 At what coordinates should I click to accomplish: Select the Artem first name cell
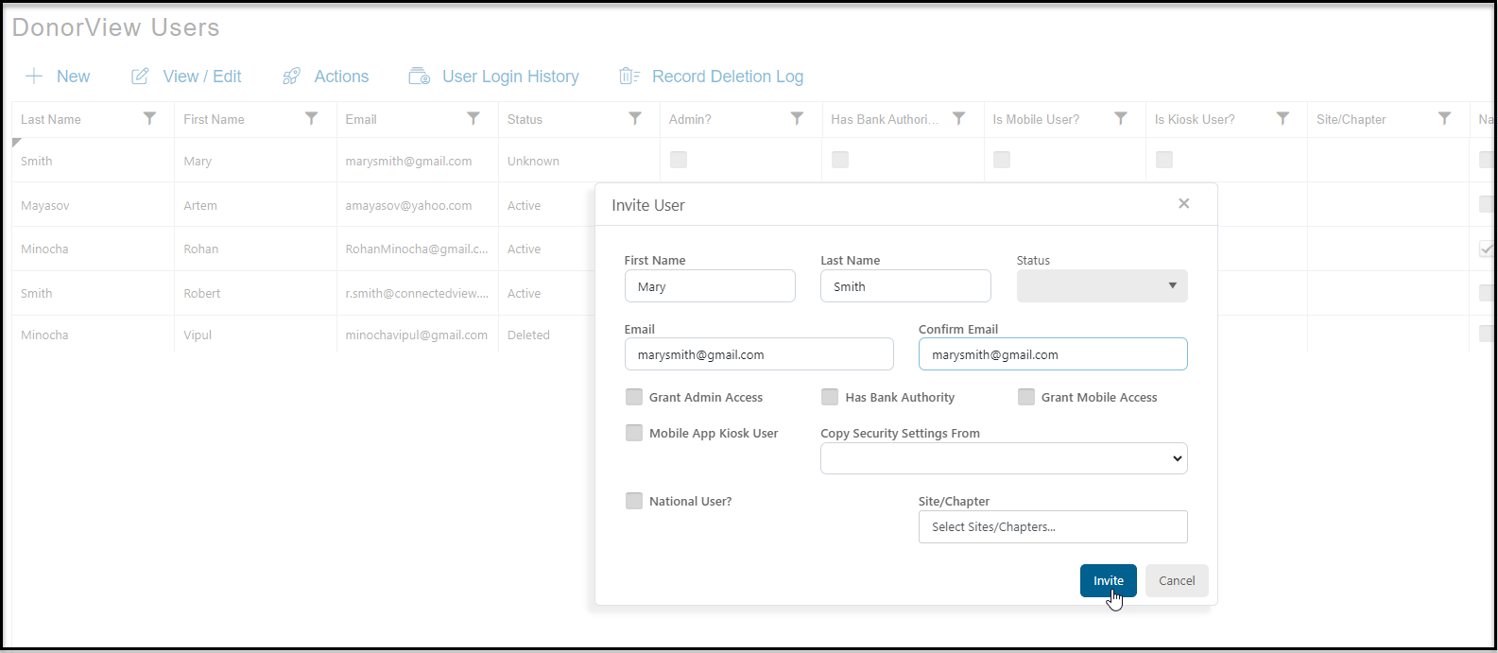tap(255, 205)
